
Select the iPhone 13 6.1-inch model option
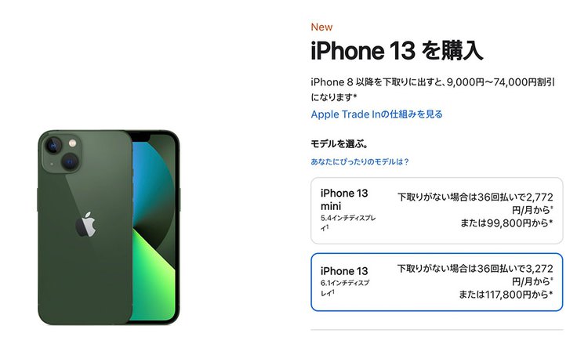pos(437,282)
